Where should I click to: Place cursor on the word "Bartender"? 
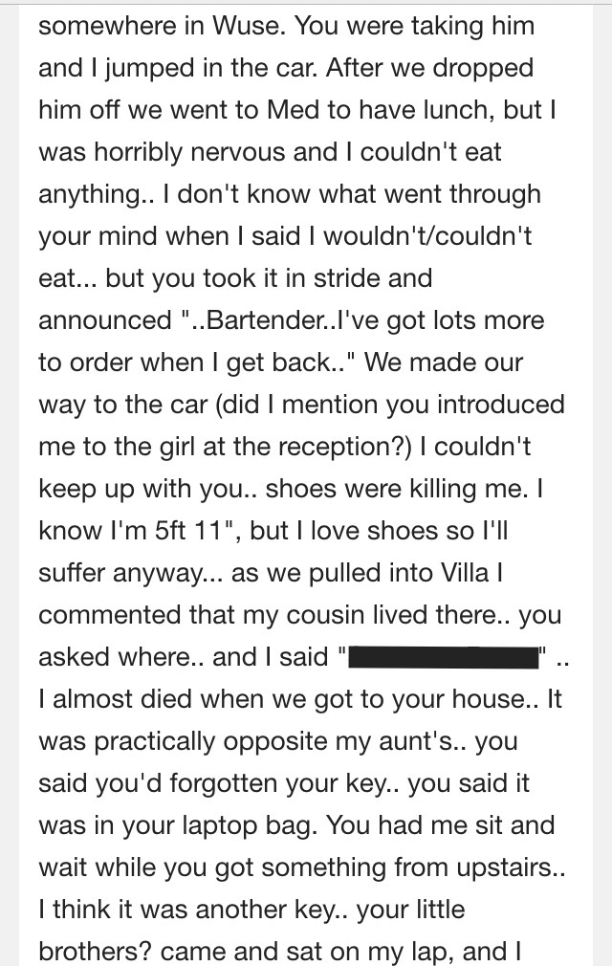click(x=266, y=320)
